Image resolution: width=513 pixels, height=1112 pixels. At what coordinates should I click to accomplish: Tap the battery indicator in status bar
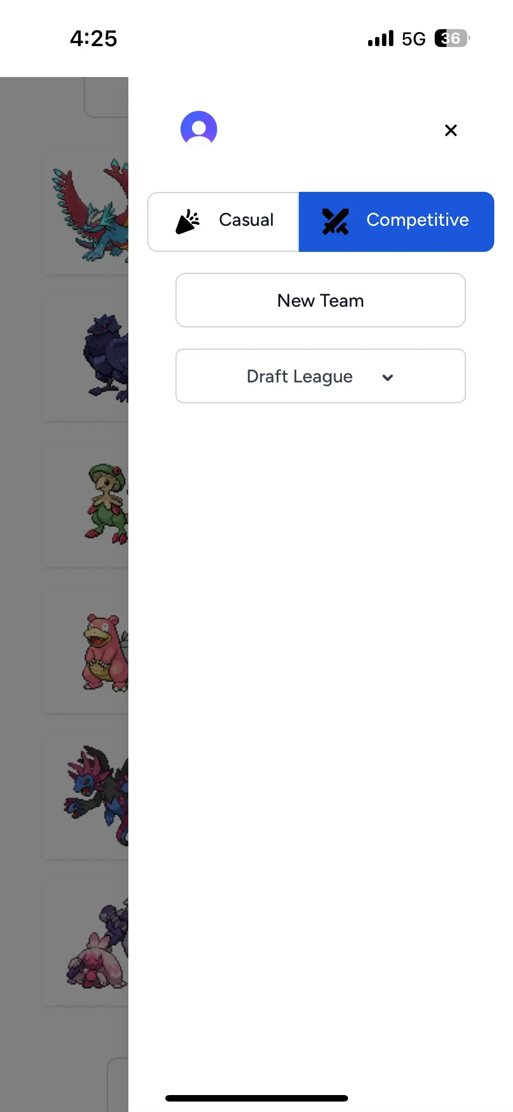pos(452,38)
